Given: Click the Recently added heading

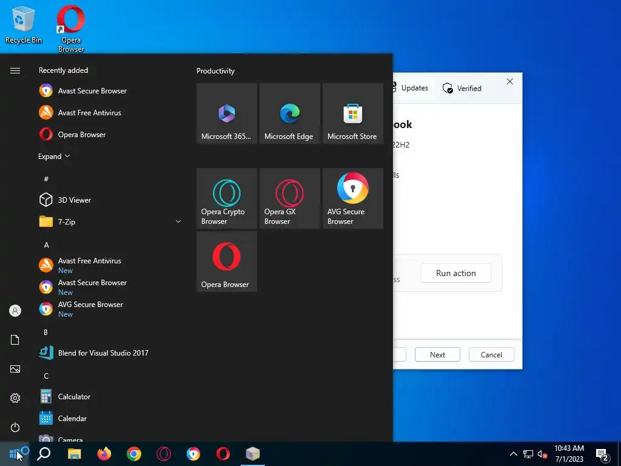Looking at the screenshot, I should pyautogui.click(x=63, y=70).
